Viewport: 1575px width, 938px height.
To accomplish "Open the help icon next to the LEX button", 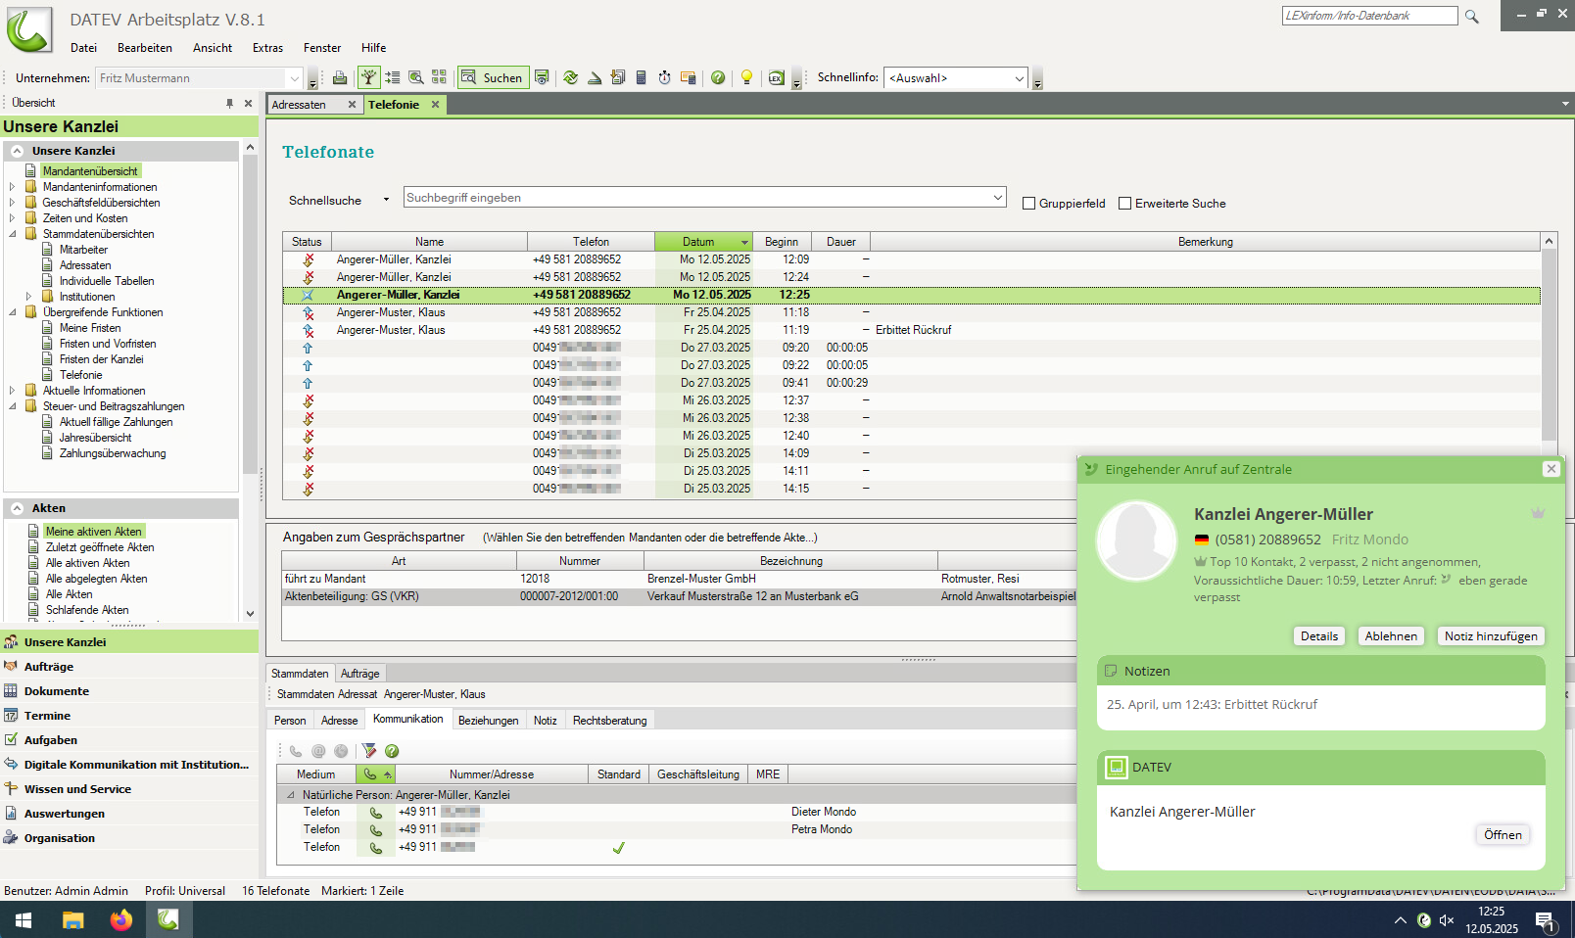I will pyautogui.click(x=718, y=77).
